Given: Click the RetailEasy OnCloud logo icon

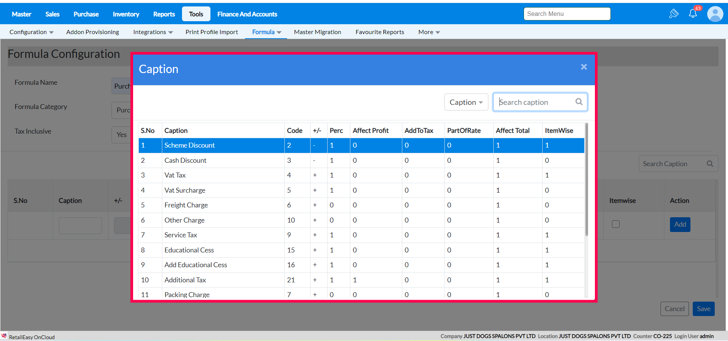Looking at the screenshot, I should click(4, 336).
